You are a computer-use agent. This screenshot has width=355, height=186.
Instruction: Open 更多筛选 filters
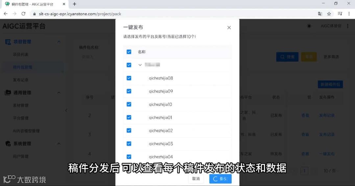coord(331,57)
